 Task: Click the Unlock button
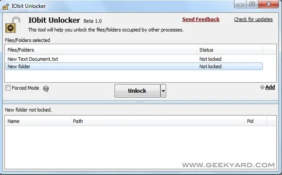pyautogui.click(x=137, y=91)
